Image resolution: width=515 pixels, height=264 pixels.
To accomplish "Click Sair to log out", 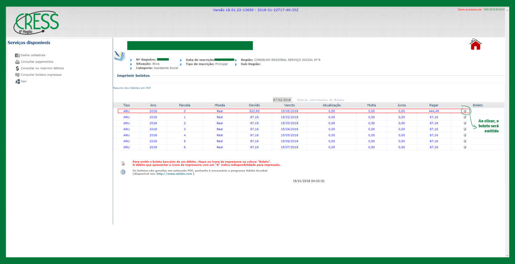I will click(x=23, y=81).
